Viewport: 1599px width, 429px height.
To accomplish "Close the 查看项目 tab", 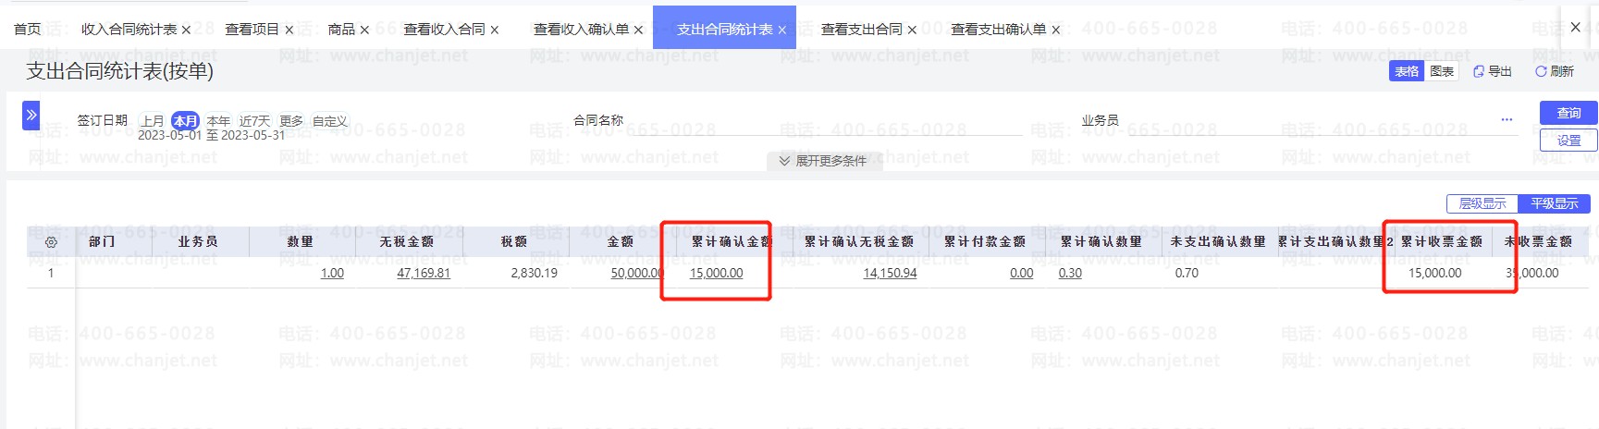I will (289, 30).
